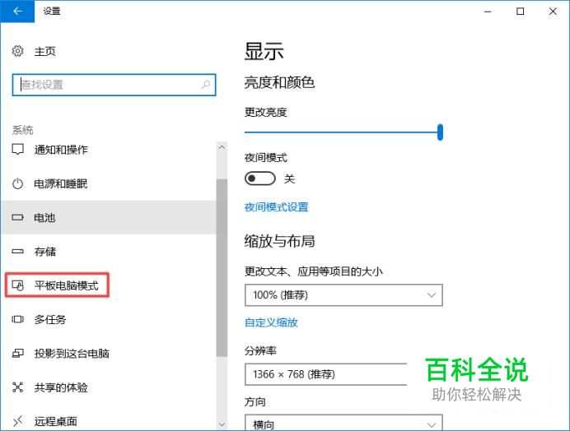Click the Power & sleep power icon
Viewport: 570px width, 431px height.
coord(17,183)
